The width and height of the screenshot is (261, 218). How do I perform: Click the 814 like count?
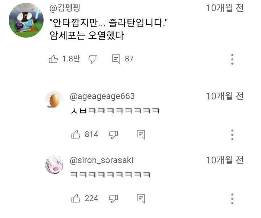(x=91, y=134)
